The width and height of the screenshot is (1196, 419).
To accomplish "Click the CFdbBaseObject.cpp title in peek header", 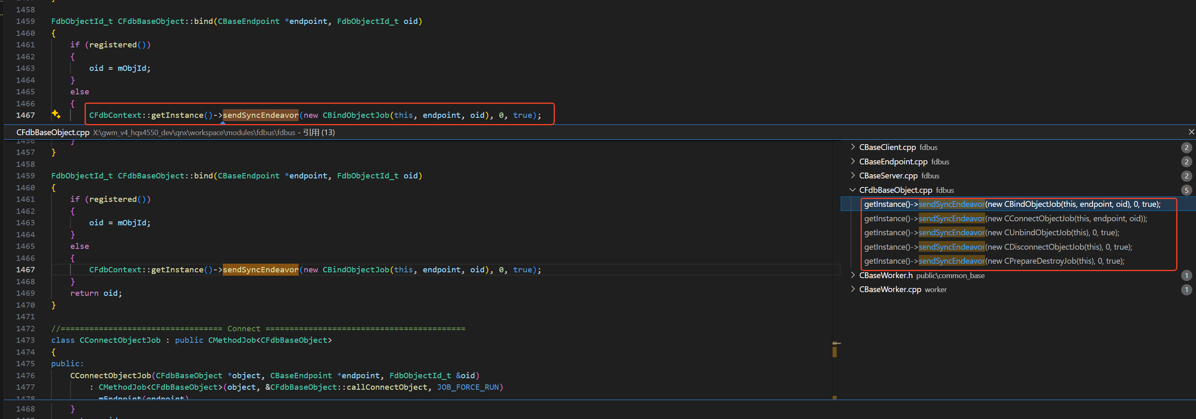I will click(52, 132).
